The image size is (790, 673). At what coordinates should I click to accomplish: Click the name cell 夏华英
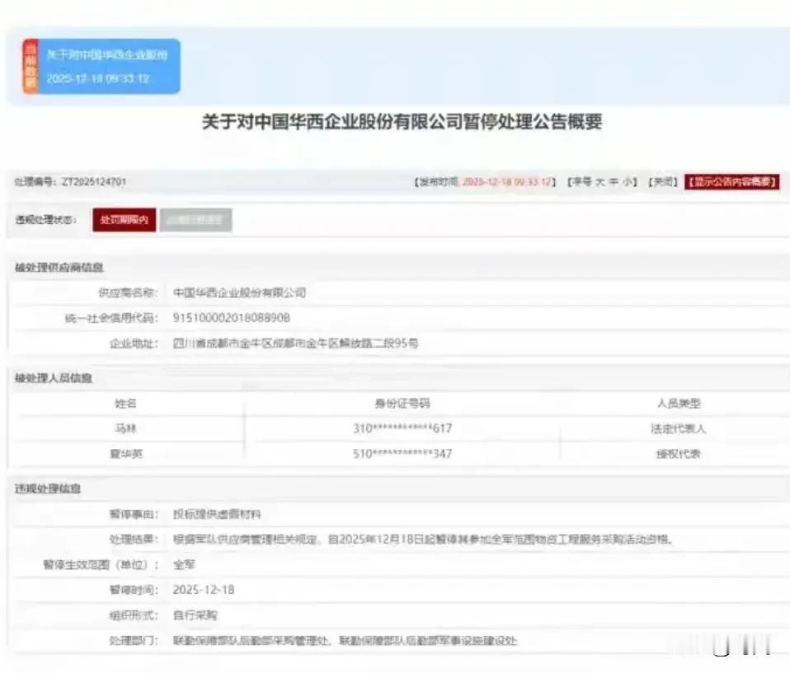[x=126, y=454]
